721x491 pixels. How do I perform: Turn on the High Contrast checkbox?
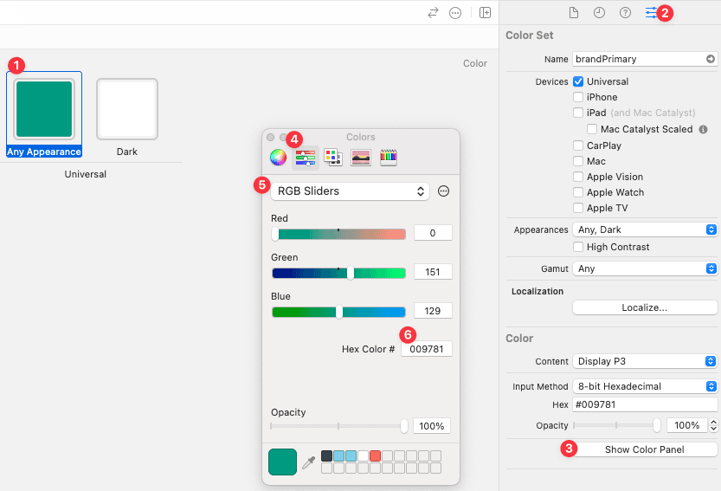578,247
